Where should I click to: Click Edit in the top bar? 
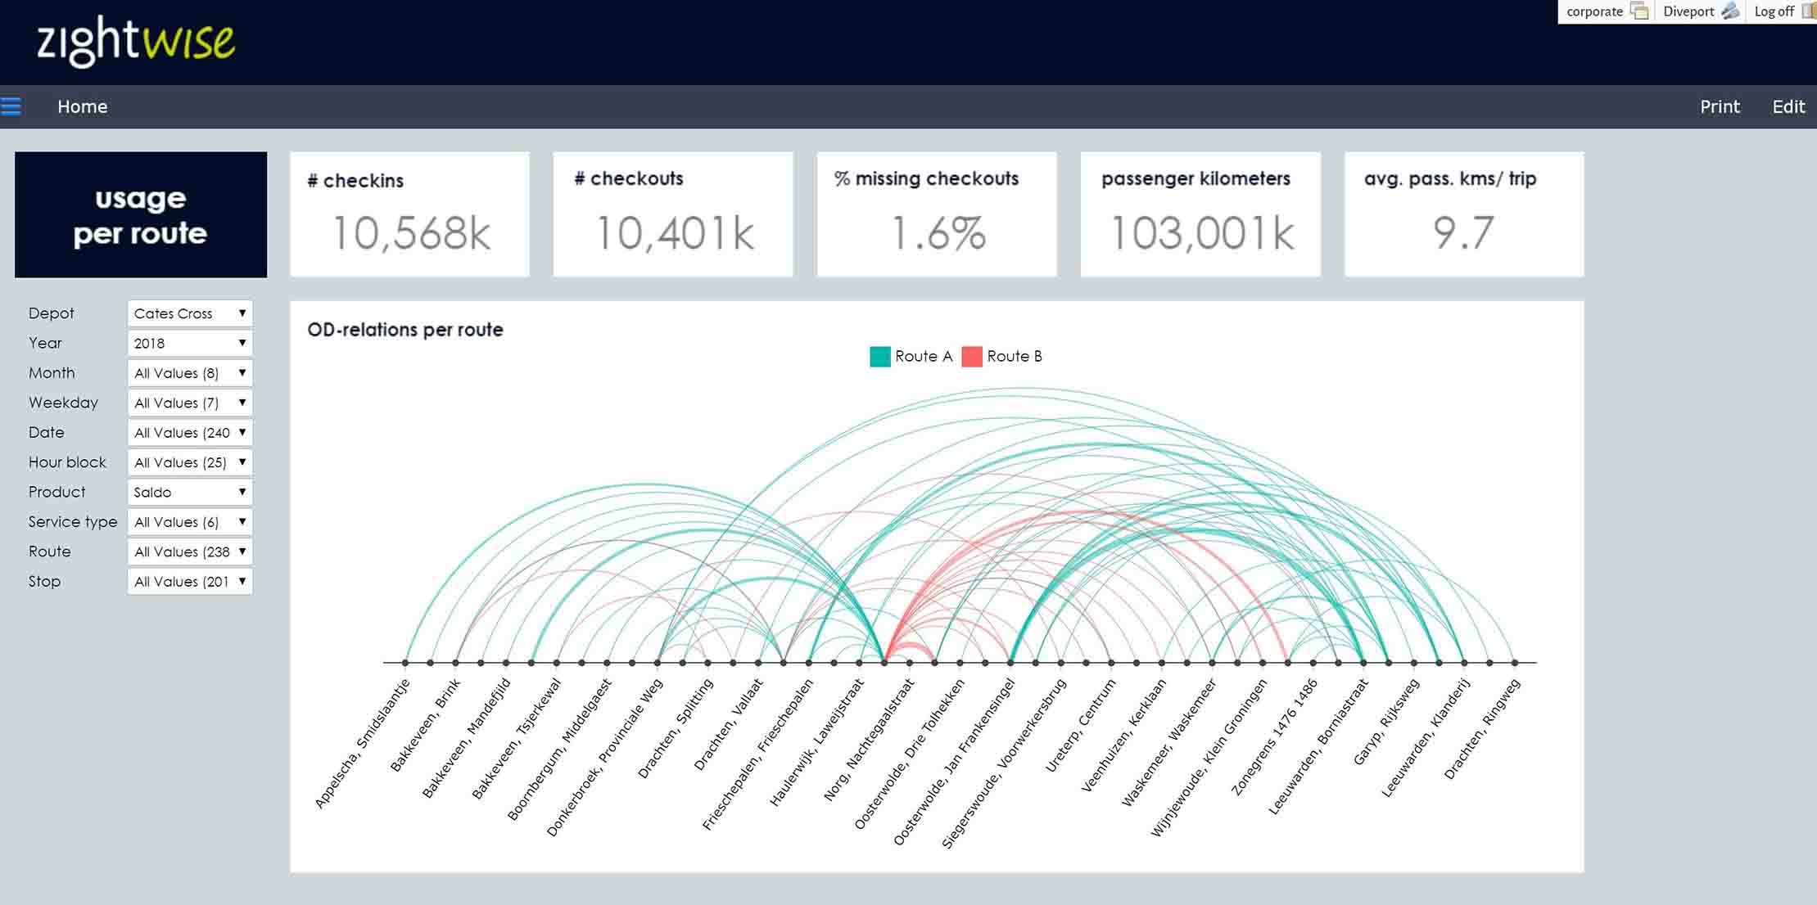(x=1788, y=106)
